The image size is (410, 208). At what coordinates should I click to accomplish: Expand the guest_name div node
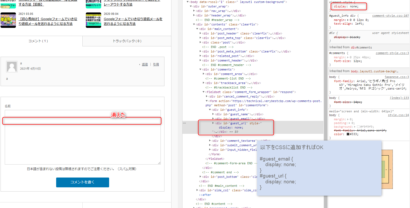(x=213, y=114)
